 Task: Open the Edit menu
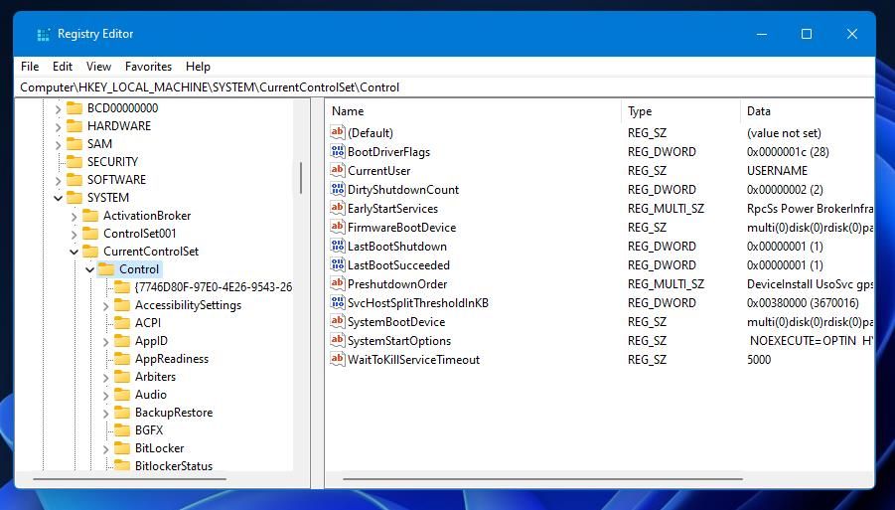(63, 67)
